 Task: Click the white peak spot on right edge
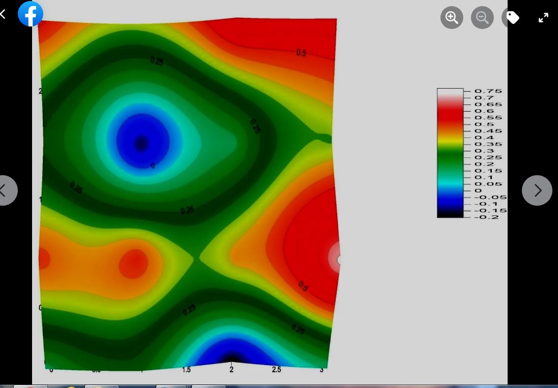point(336,258)
